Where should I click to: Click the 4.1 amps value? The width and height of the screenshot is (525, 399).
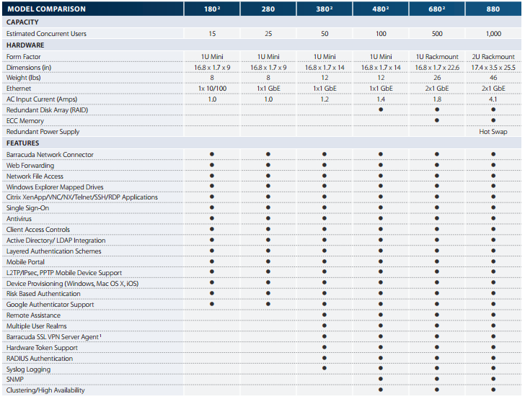point(493,99)
